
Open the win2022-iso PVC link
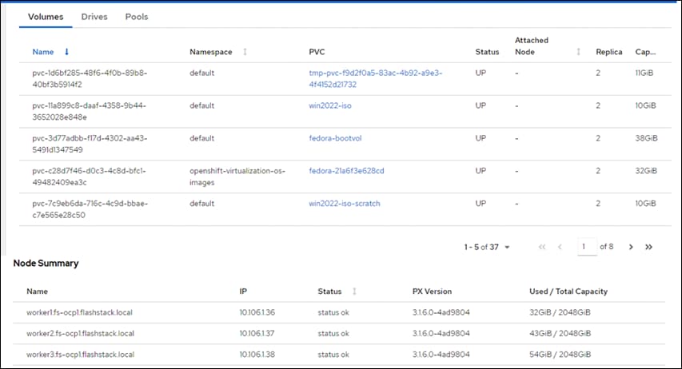tap(330, 105)
